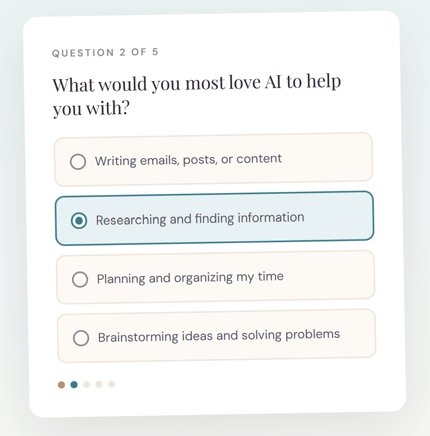Click the 'Researching and finding information' option text
This screenshot has width=430, height=436.
coord(200,219)
